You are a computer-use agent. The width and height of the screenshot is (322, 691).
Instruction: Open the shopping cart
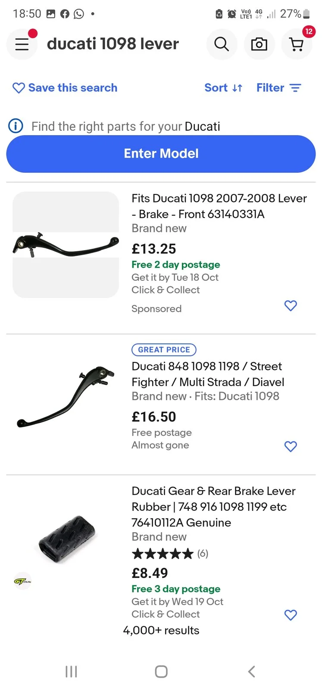click(x=297, y=44)
